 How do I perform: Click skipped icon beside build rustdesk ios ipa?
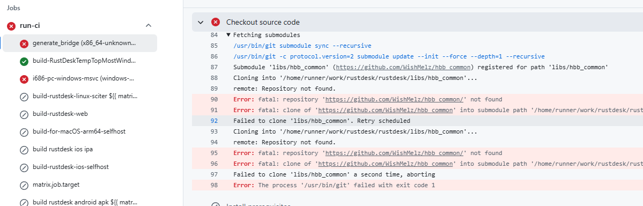24,149
